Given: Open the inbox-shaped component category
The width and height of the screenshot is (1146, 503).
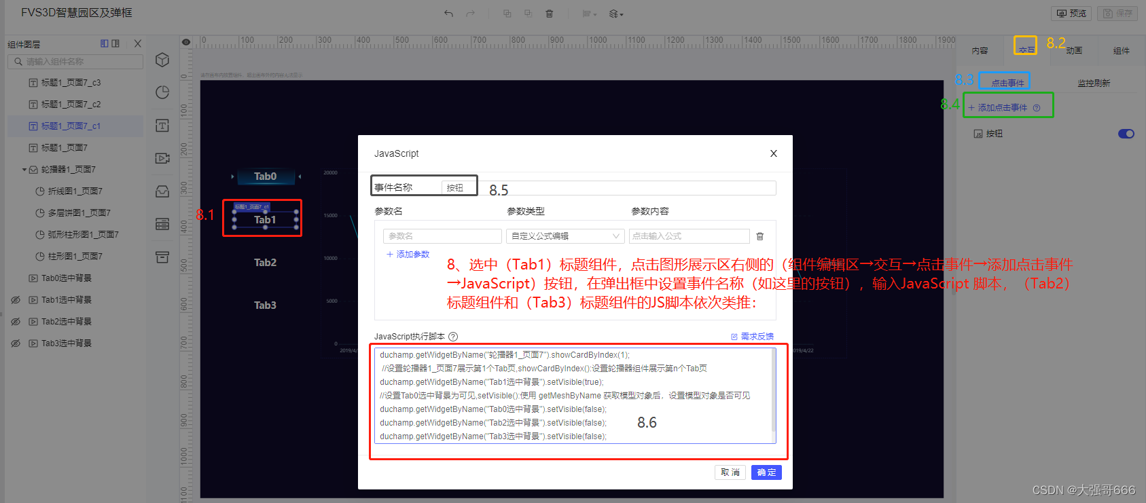Looking at the screenshot, I should click(x=162, y=191).
